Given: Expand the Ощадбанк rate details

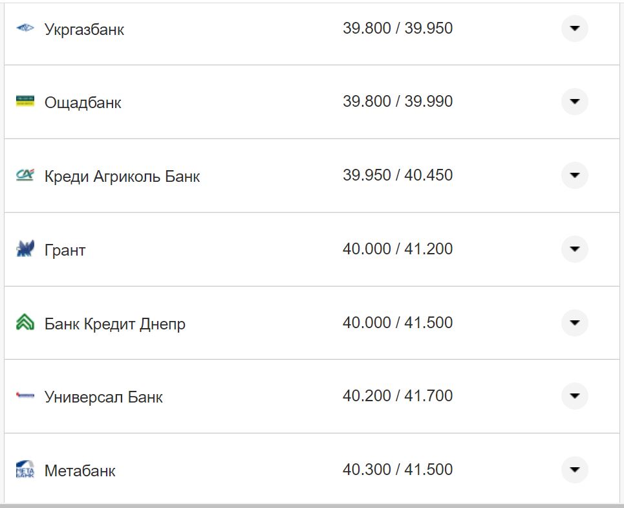Looking at the screenshot, I should pos(574,102).
